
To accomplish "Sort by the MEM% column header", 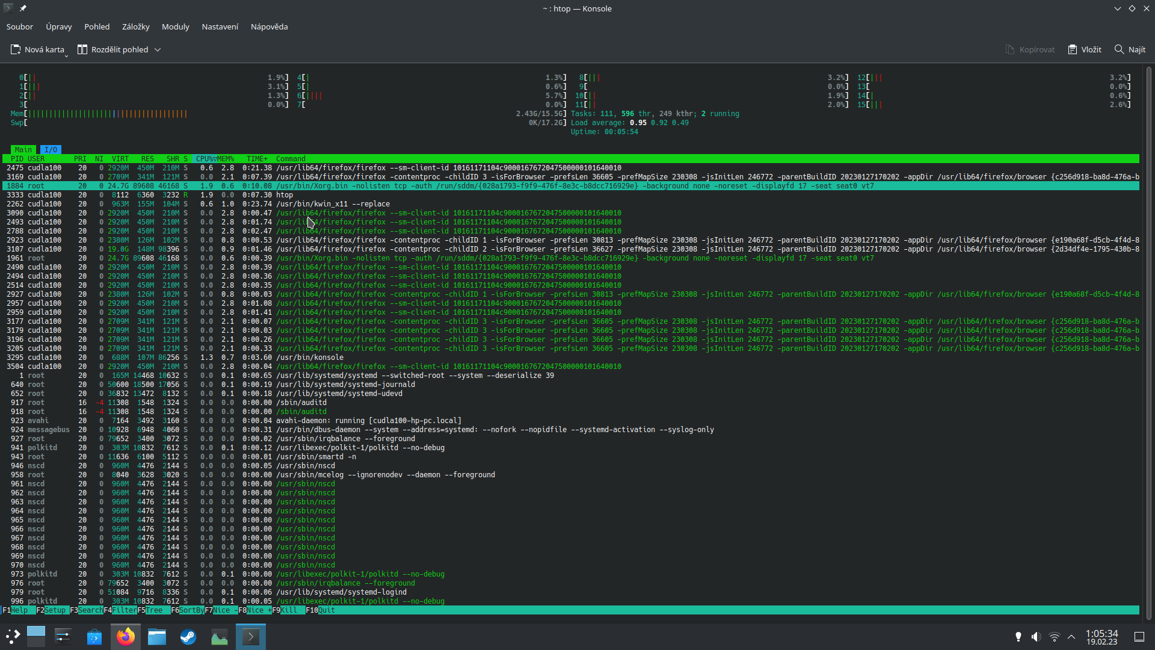I will [226, 159].
